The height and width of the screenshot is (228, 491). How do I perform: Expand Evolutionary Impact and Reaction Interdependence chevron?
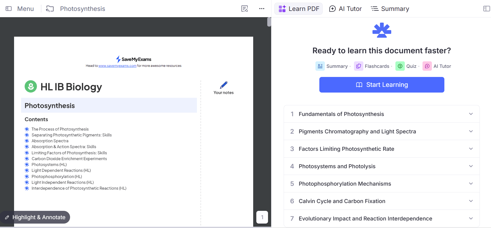pos(471,218)
